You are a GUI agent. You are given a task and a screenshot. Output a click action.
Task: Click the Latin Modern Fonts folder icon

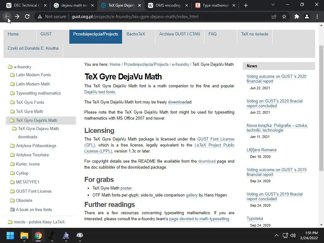[12, 75]
